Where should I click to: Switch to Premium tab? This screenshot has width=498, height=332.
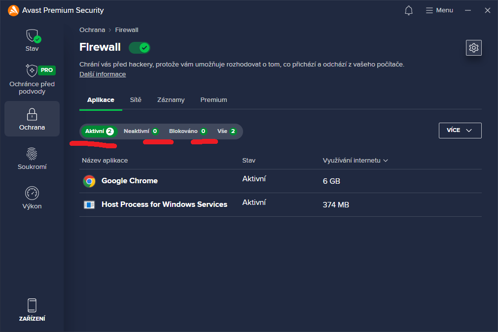point(214,100)
